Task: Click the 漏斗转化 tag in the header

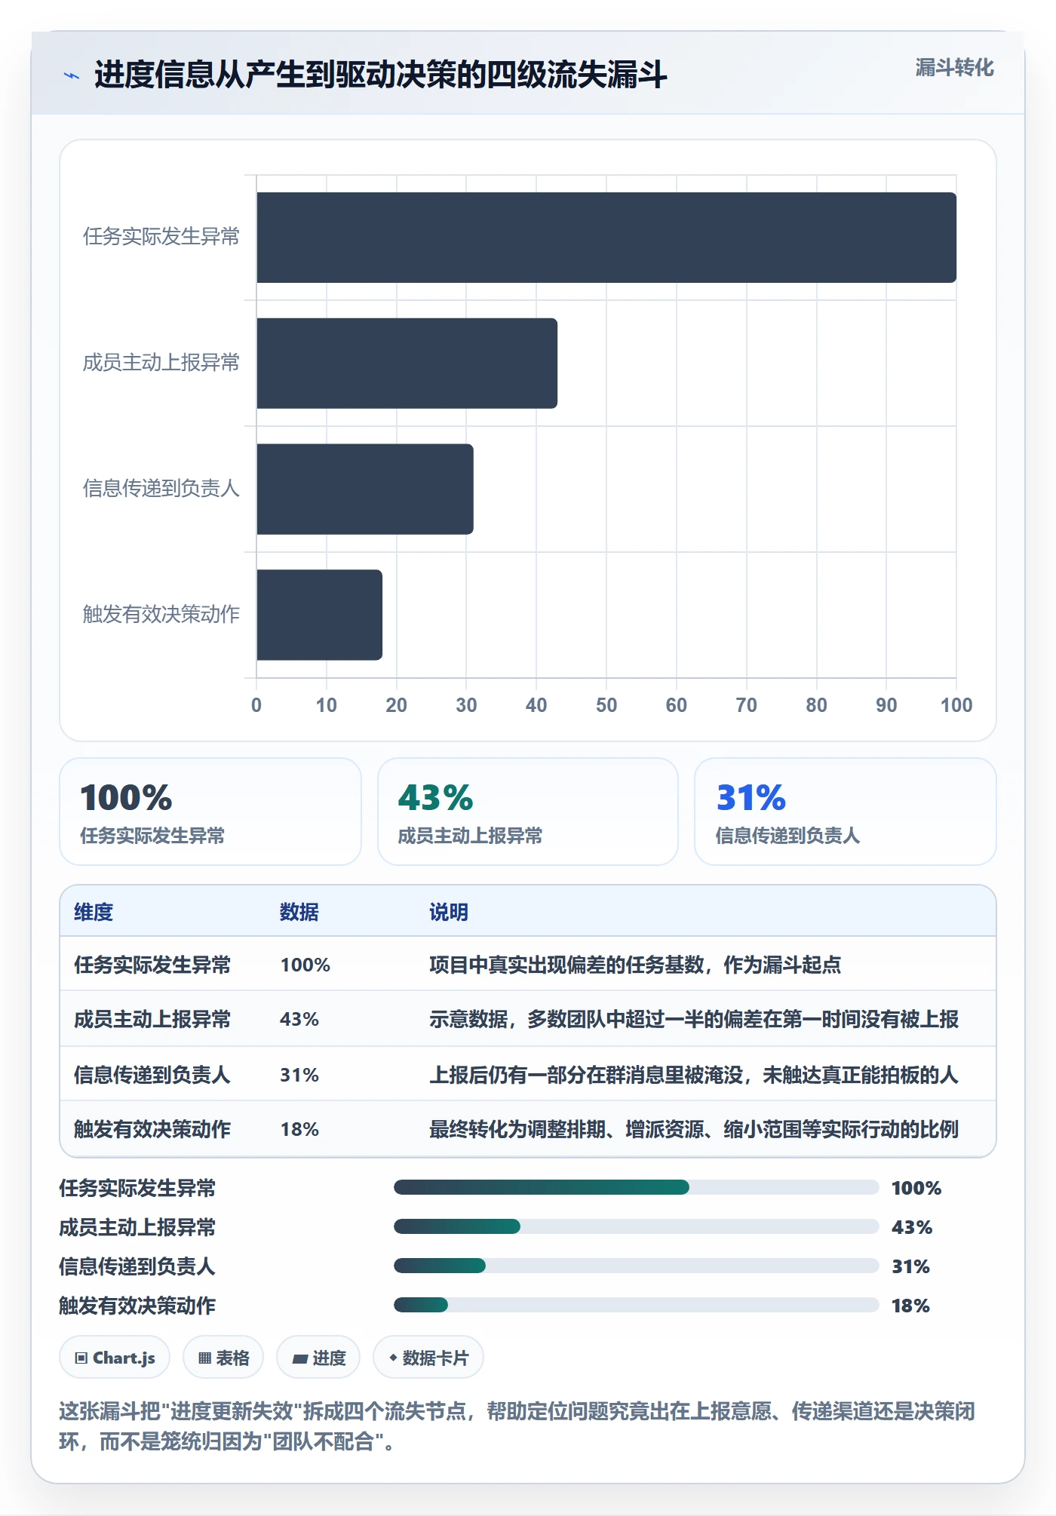Action: click(x=954, y=68)
